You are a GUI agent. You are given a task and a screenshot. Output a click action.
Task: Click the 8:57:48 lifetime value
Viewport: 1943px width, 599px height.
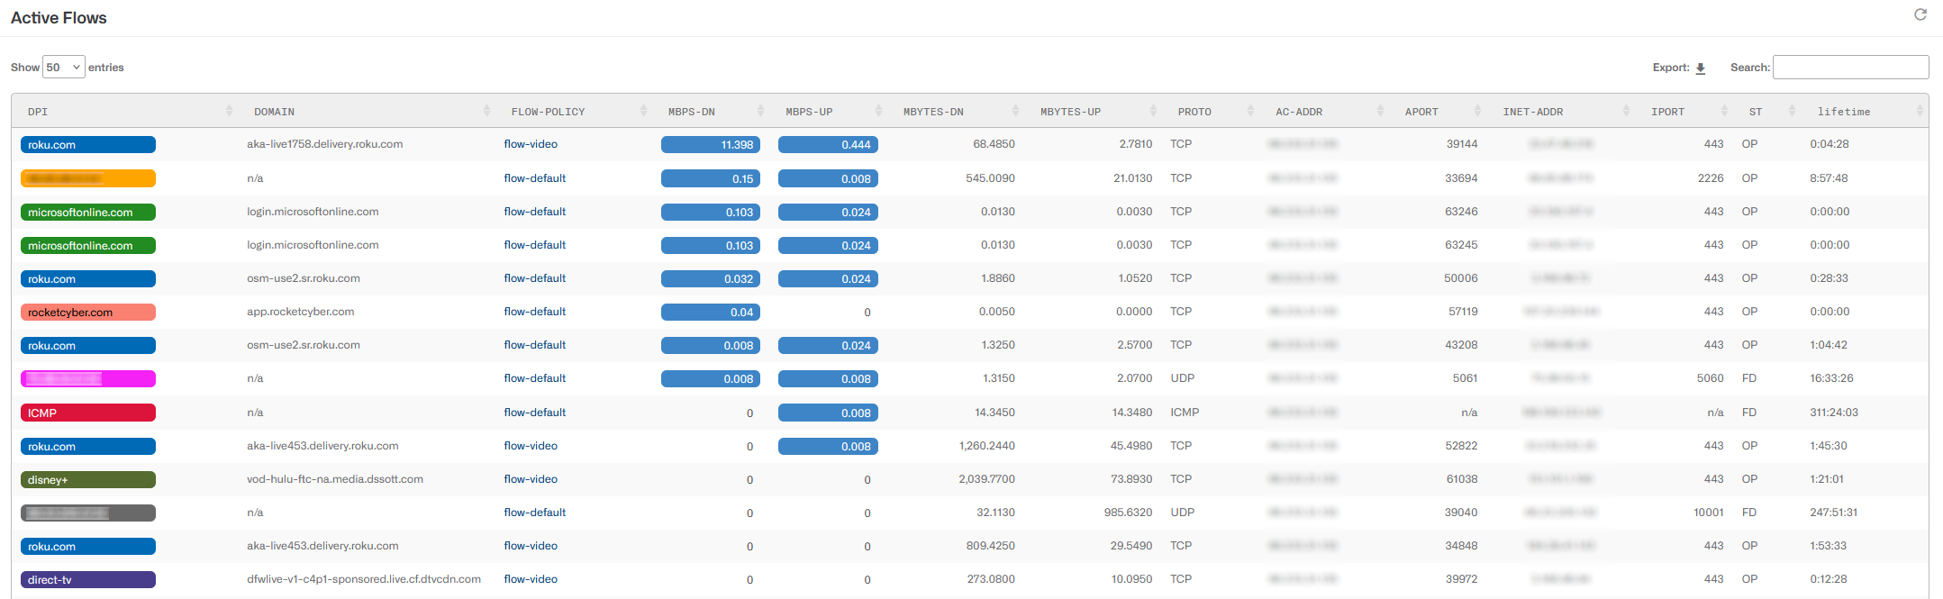[1829, 178]
